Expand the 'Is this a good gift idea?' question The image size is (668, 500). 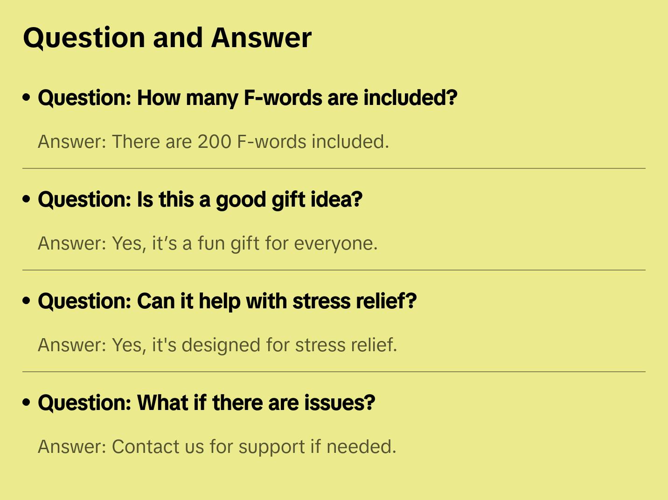pyautogui.click(x=200, y=200)
